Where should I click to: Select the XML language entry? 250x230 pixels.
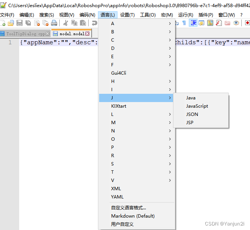click(137, 189)
